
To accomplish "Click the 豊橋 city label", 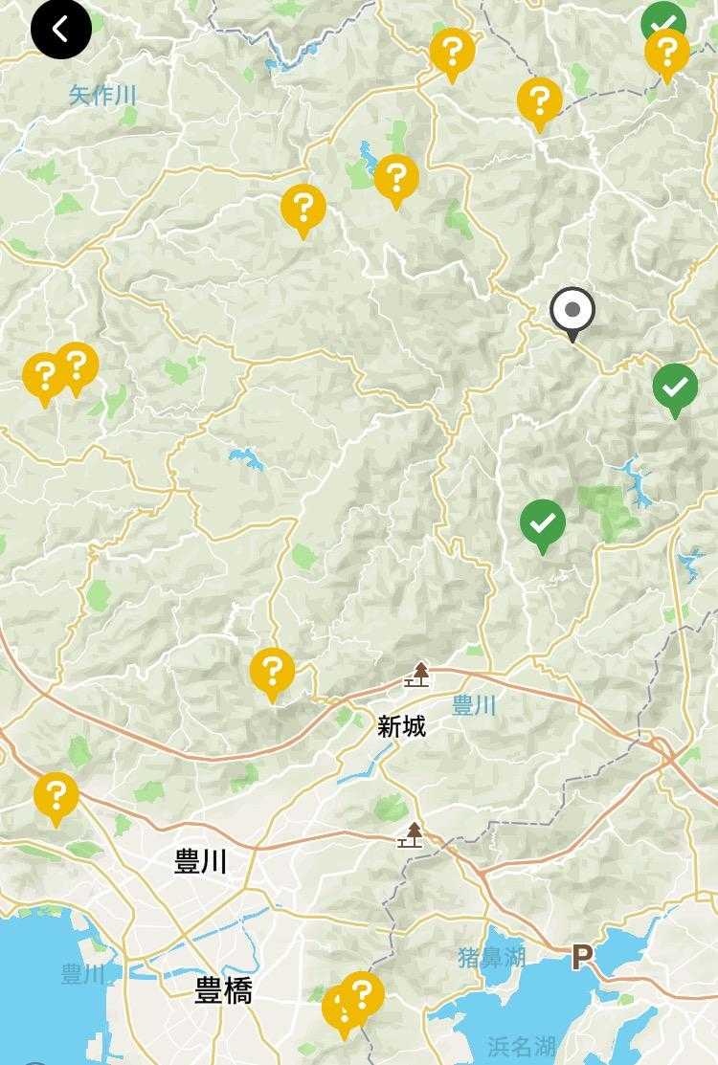I will [x=223, y=990].
